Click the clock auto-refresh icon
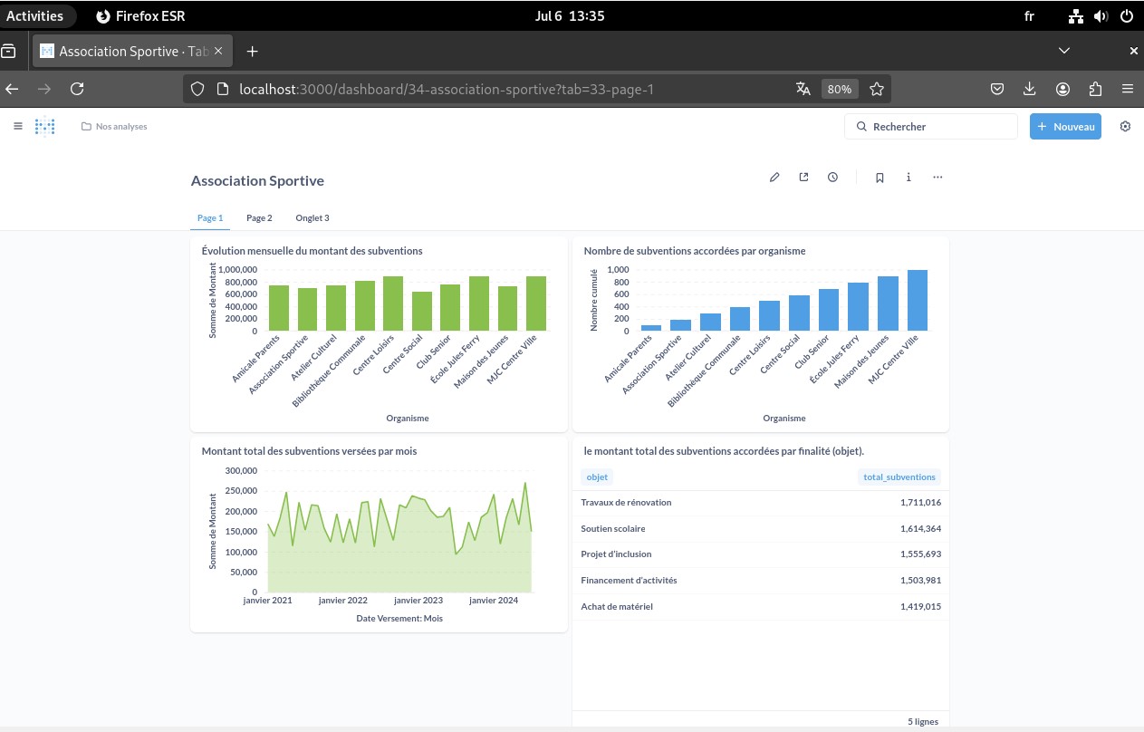 click(x=832, y=178)
